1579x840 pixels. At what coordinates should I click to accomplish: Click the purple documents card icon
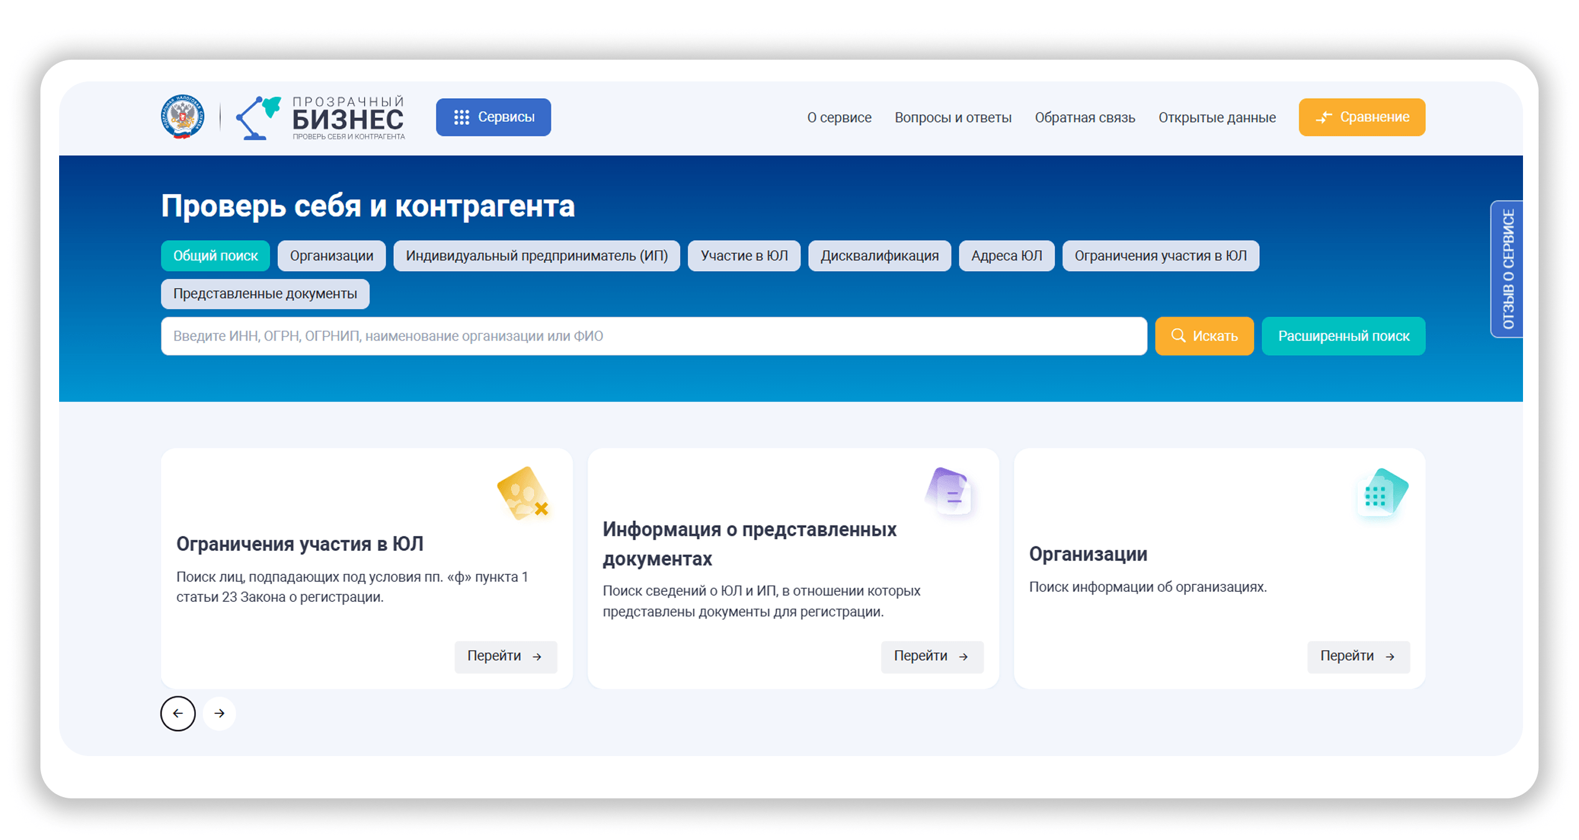[x=949, y=491]
